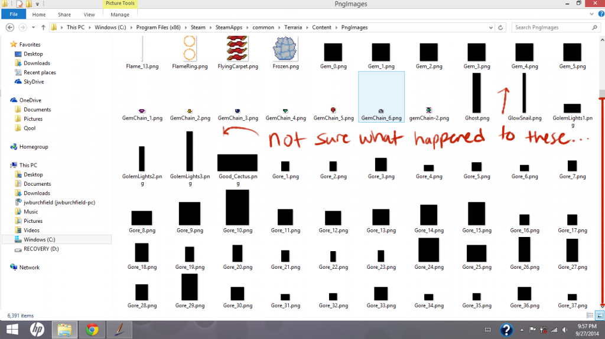This screenshot has height=339, width=605.
Task: Navigate to SteamApps breadcrumb
Action: pos(229,27)
